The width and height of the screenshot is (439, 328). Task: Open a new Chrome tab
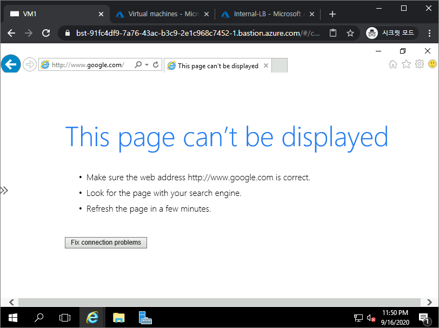332,14
